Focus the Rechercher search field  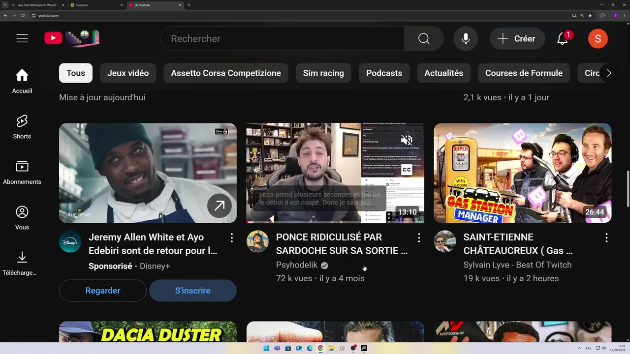283,39
